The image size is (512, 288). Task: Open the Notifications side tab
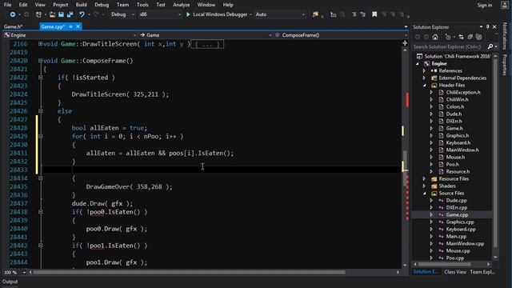point(505,36)
